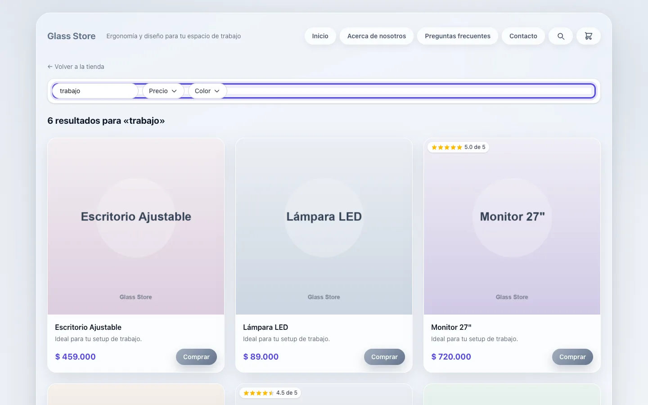
Task: Expand the Precio filter dropdown
Action: (x=163, y=91)
